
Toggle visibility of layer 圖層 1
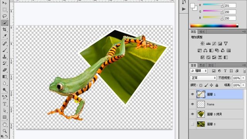193,94
